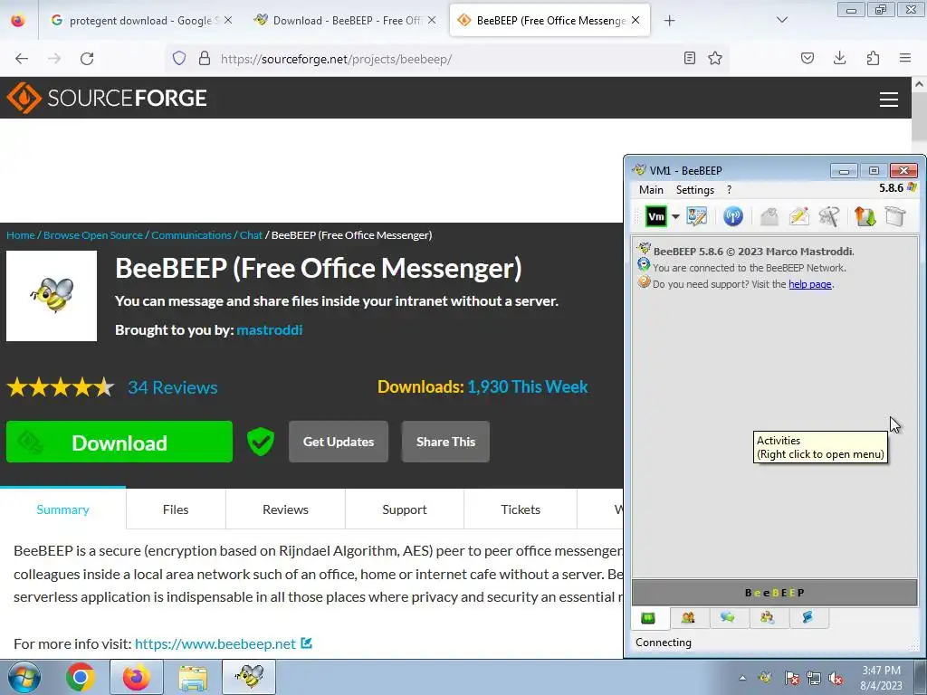Open the Pocket save icon in Firefox
Viewport: 927px width, 695px height.
(808, 58)
